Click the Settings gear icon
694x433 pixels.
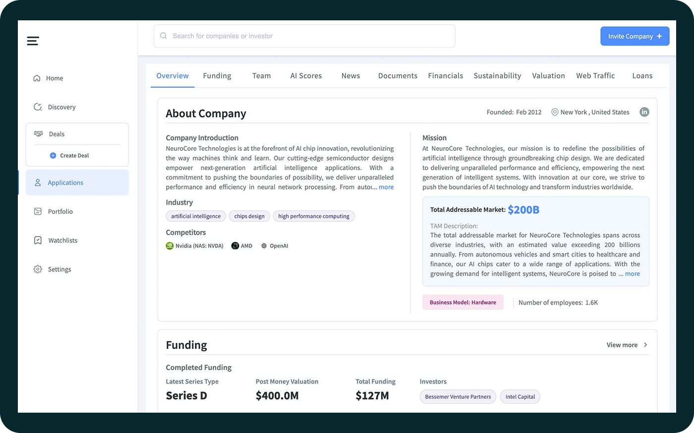pyautogui.click(x=38, y=269)
